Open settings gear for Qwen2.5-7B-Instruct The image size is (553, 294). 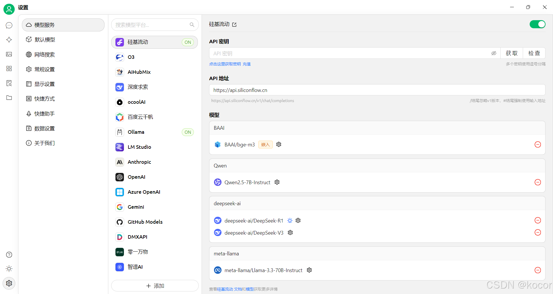(x=277, y=182)
